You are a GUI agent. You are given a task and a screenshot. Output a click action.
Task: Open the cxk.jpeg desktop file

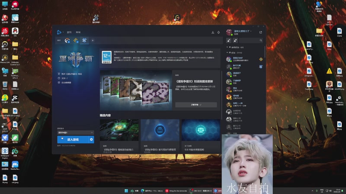point(15,179)
